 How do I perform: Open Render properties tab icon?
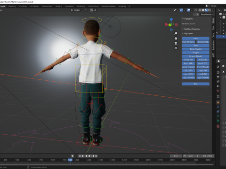click(x=218, y=72)
